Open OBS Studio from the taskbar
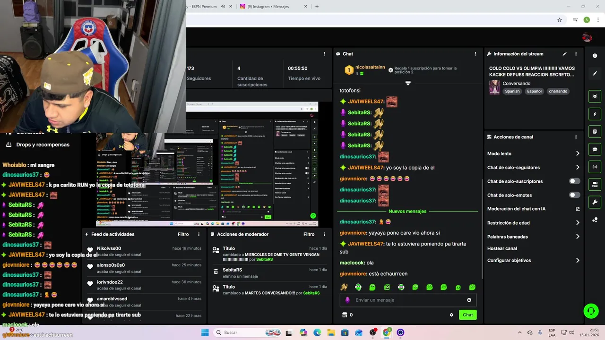The image size is (605, 340). coord(373,332)
